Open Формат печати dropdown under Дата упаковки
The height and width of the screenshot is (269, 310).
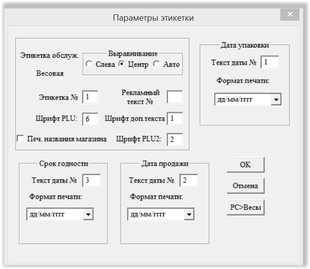[276, 100]
